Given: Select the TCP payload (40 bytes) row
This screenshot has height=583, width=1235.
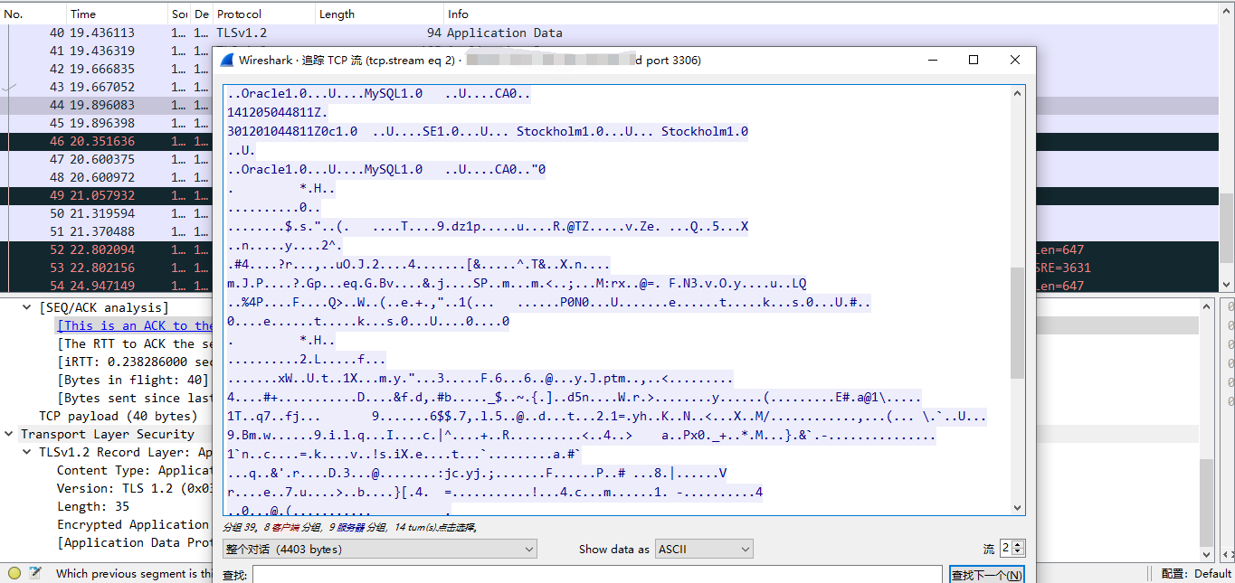Looking at the screenshot, I should [x=118, y=417].
